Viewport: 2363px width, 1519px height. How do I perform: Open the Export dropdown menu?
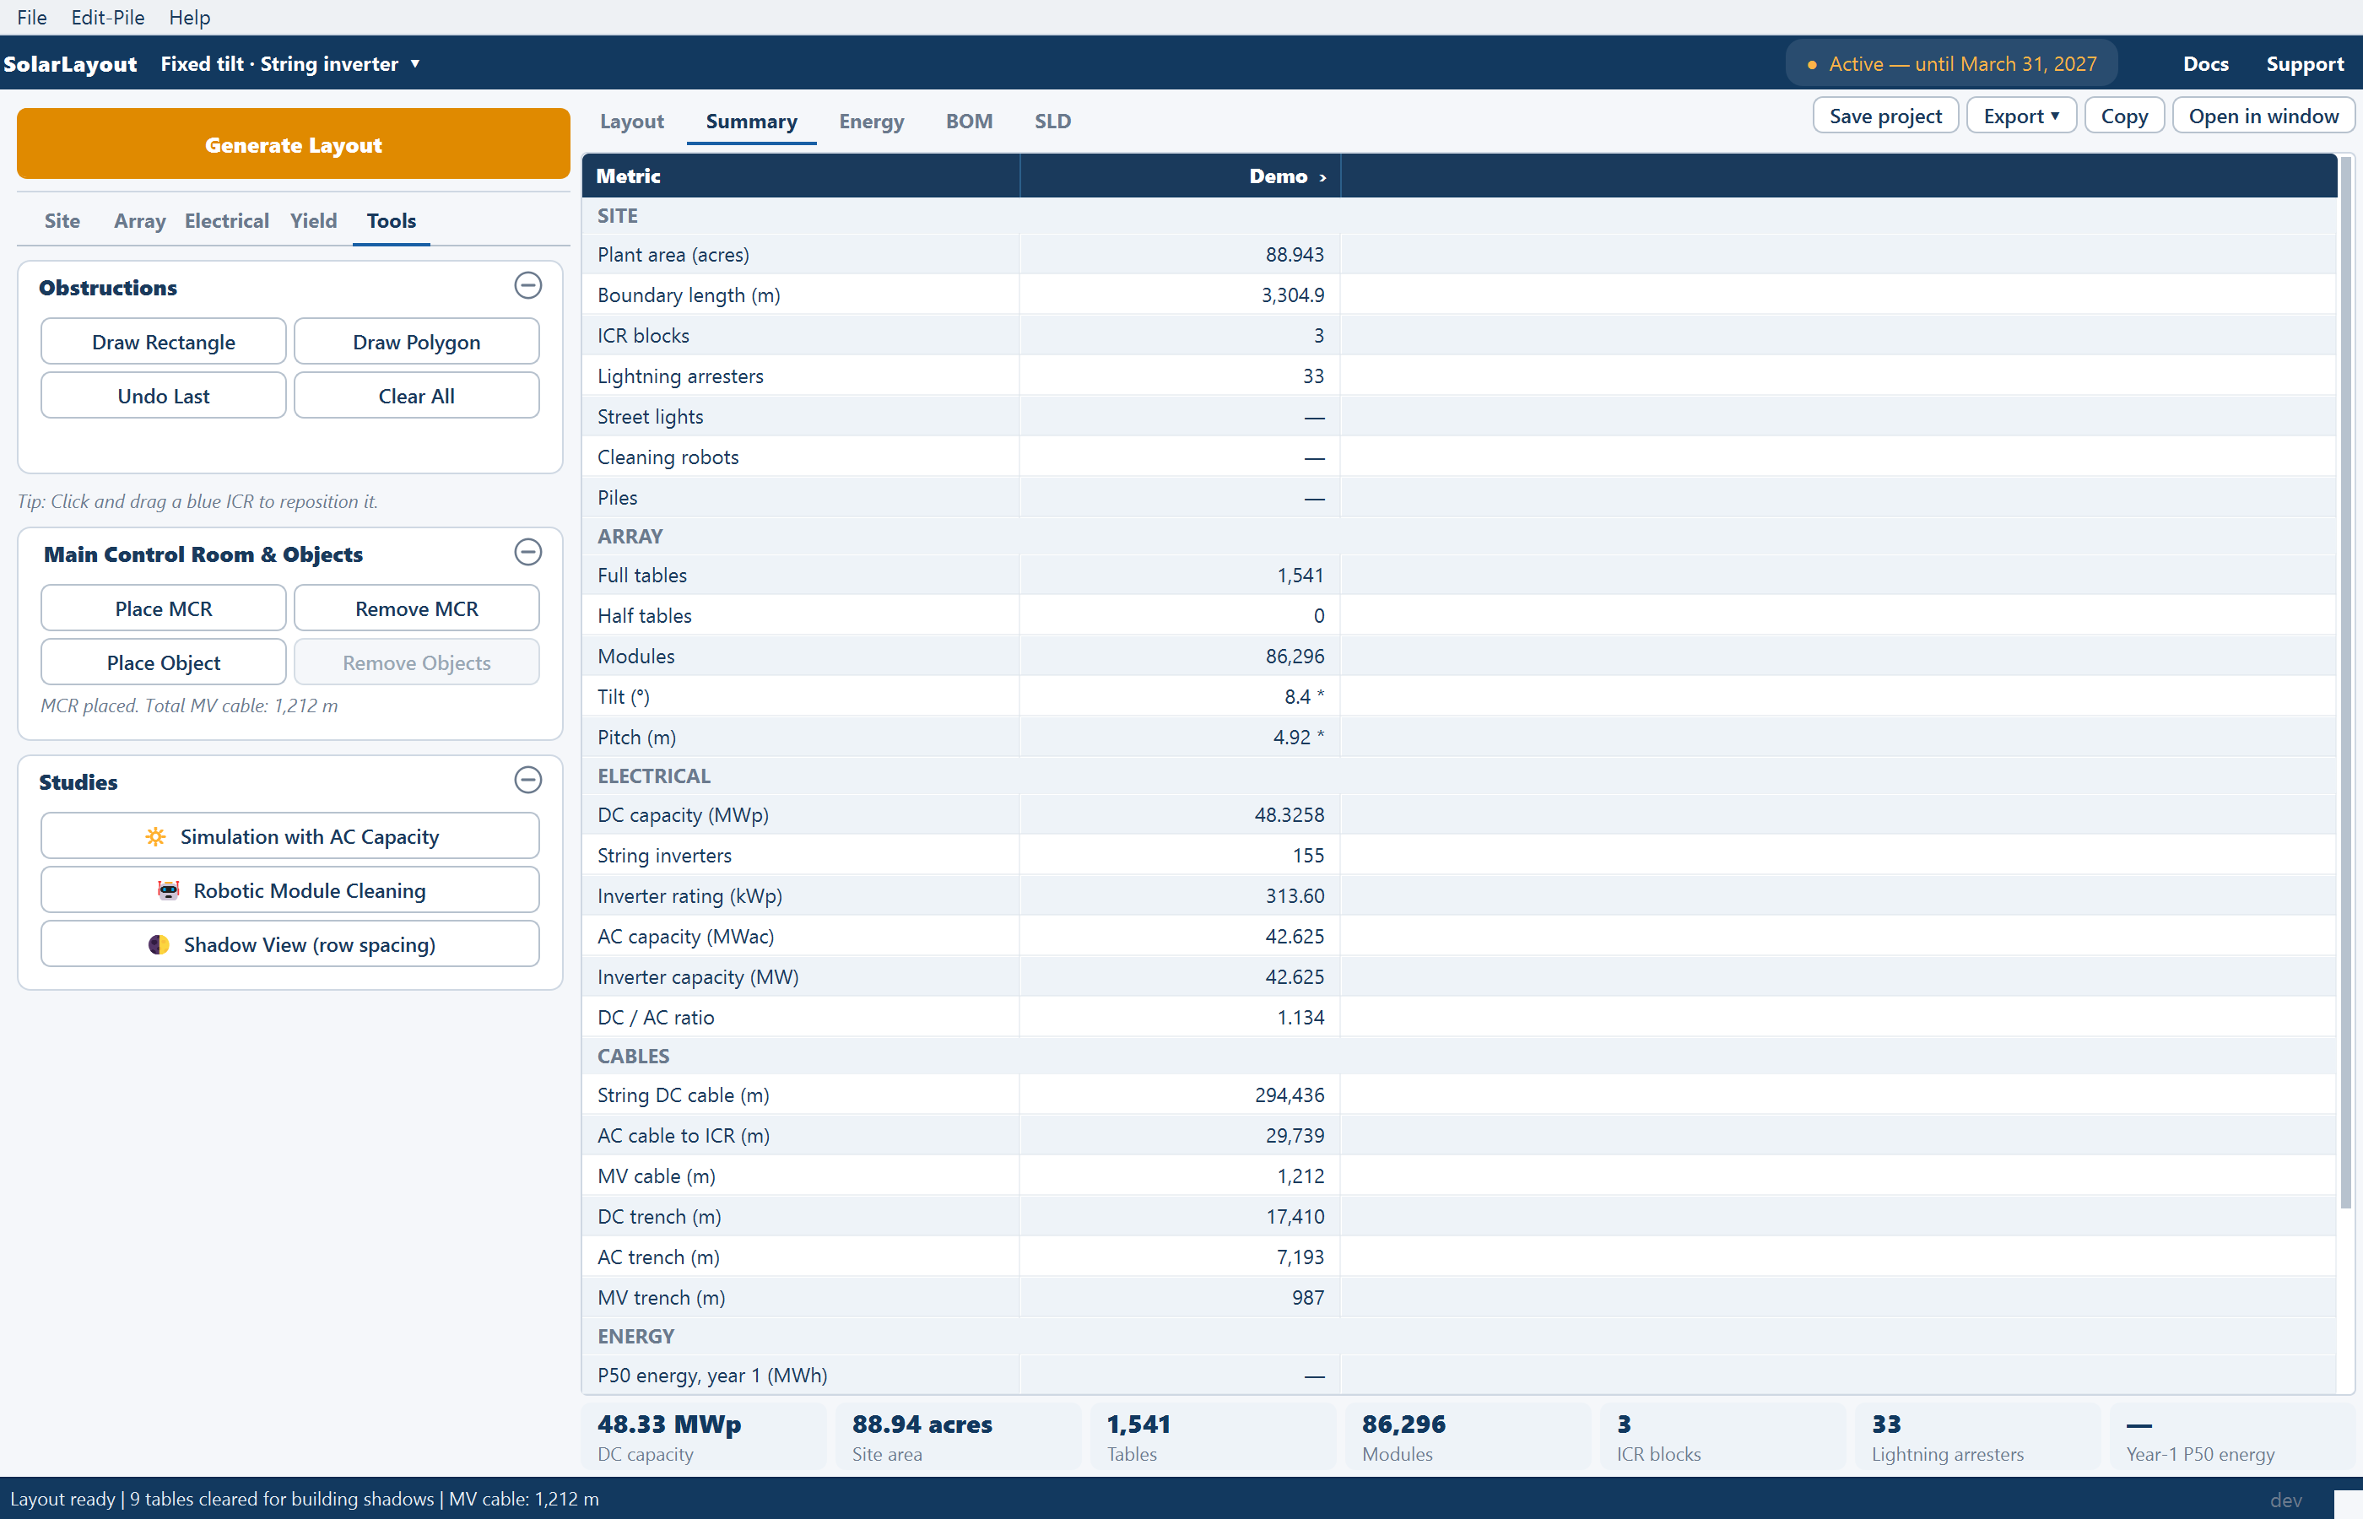point(2020,116)
